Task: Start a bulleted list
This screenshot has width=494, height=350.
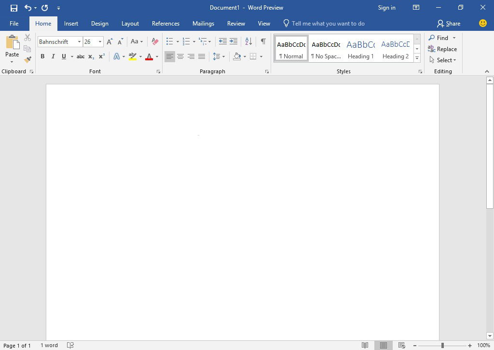Action: point(169,41)
